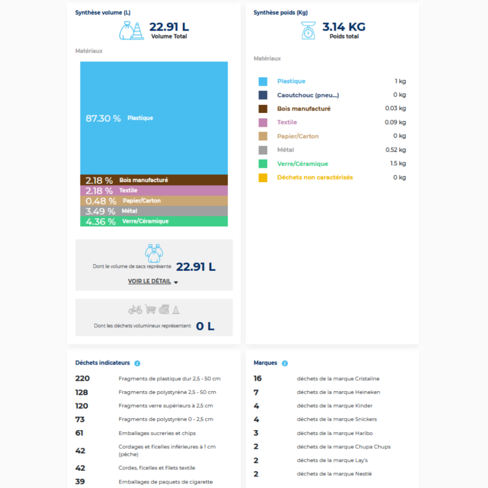488x488 pixels.
Task: Click the Synthèse volume (L) heading
Action: pos(103,12)
